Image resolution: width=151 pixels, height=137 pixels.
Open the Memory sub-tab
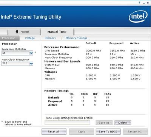(51, 38)
